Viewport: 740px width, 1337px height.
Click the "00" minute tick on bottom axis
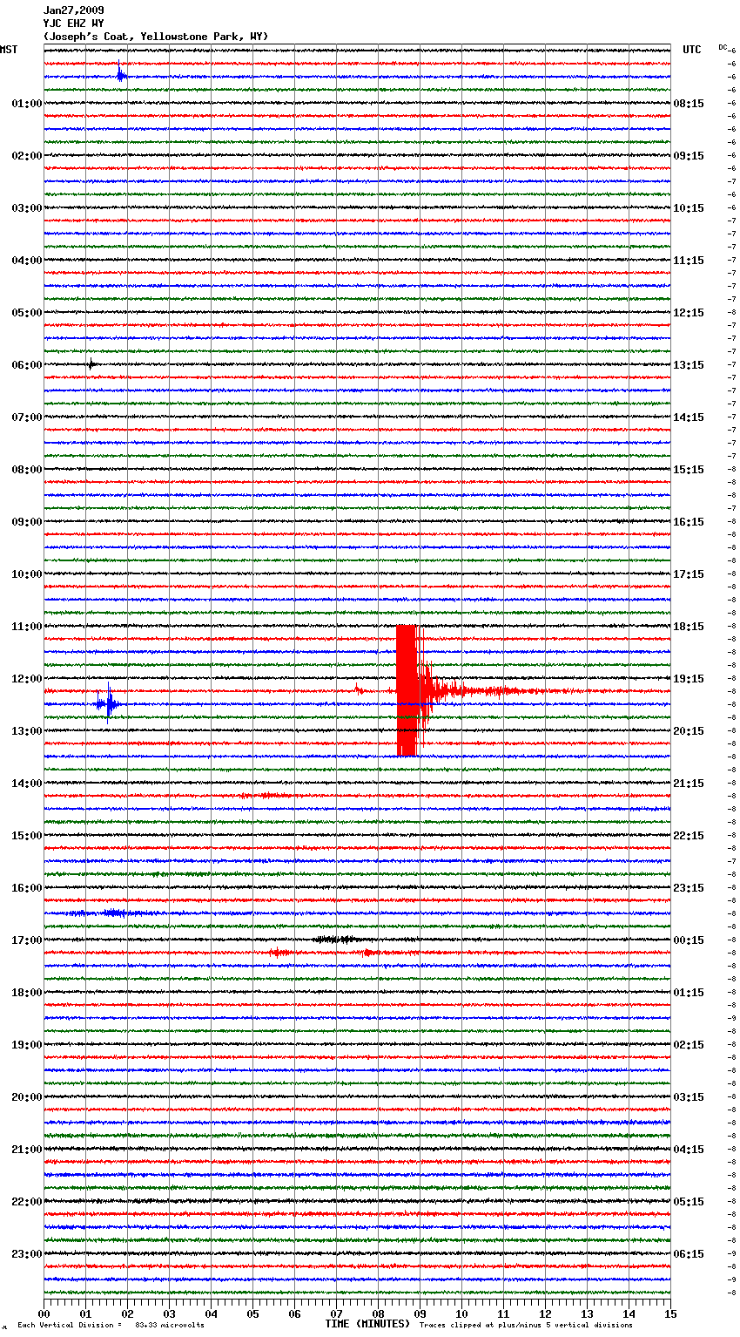44,1313
